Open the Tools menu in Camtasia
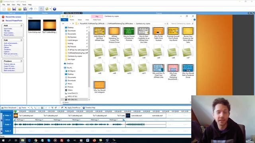This screenshot has height=143, width=255. 24,5
